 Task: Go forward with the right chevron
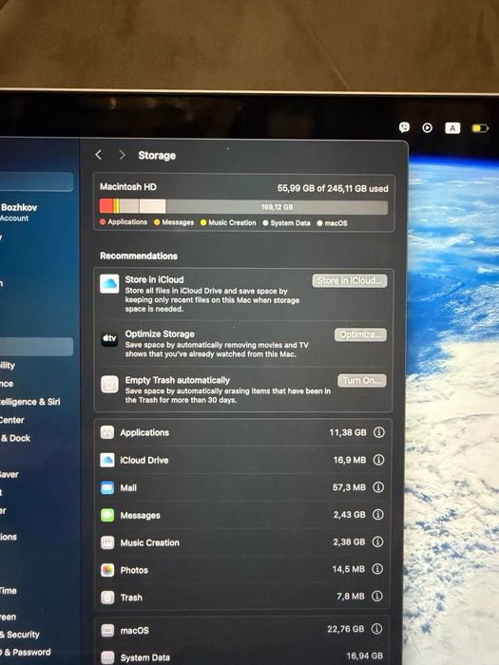click(x=123, y=155)
